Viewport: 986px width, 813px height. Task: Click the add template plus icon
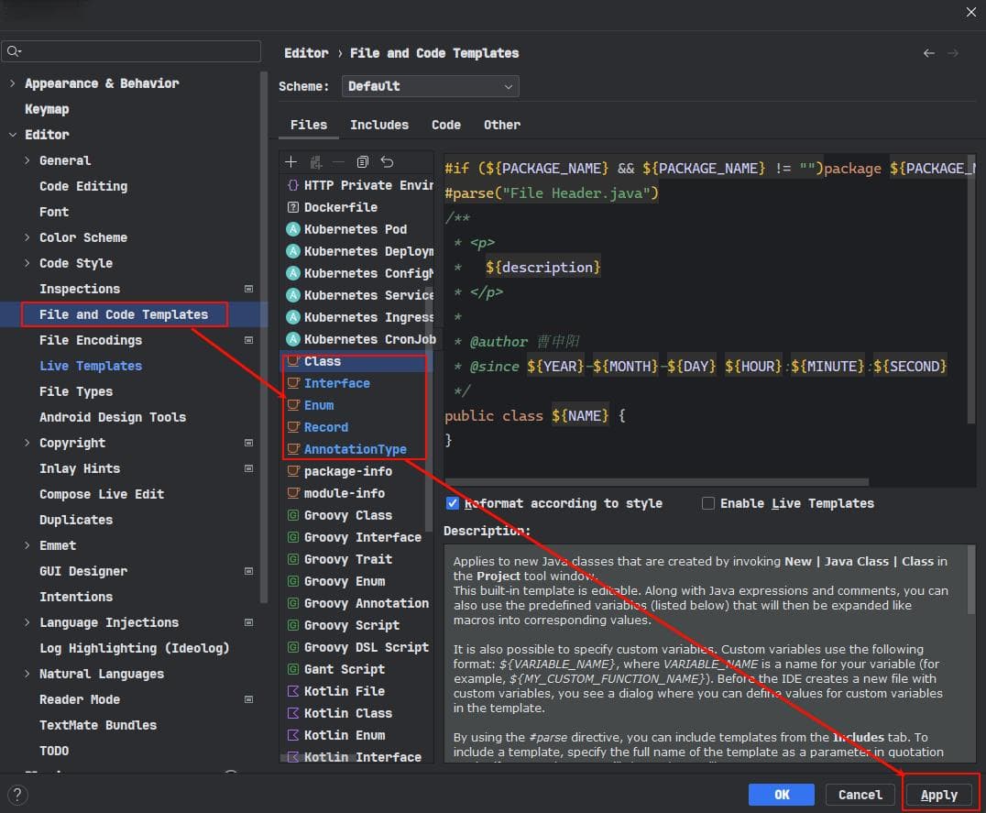tap(290, 162)
